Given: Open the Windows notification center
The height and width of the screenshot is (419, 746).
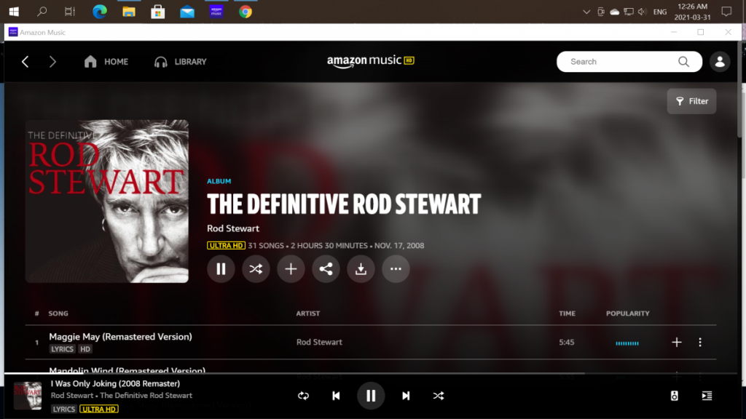Looking at the screenshot, I should coord(726,12).
